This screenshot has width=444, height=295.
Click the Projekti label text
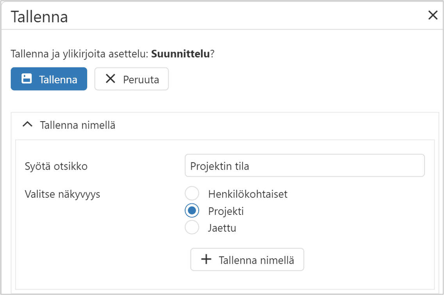[226, 211]
